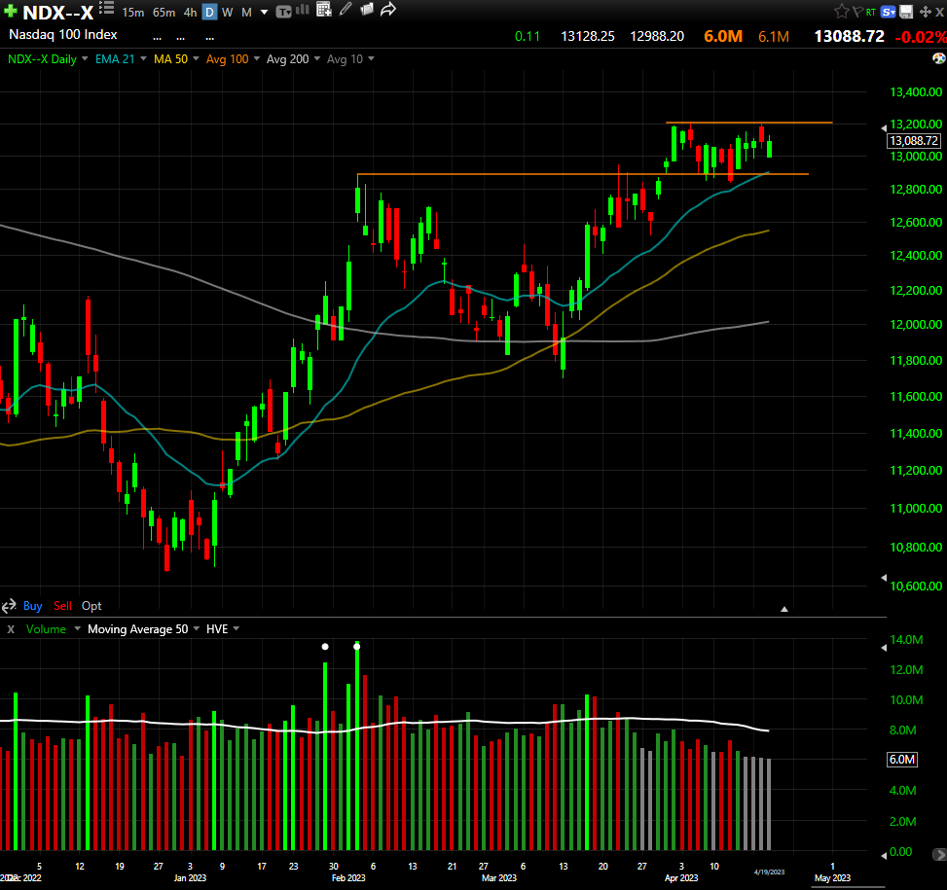947x890 pixels.
Task: Click the green plus add-symbol icon
Action: (11, 11)
